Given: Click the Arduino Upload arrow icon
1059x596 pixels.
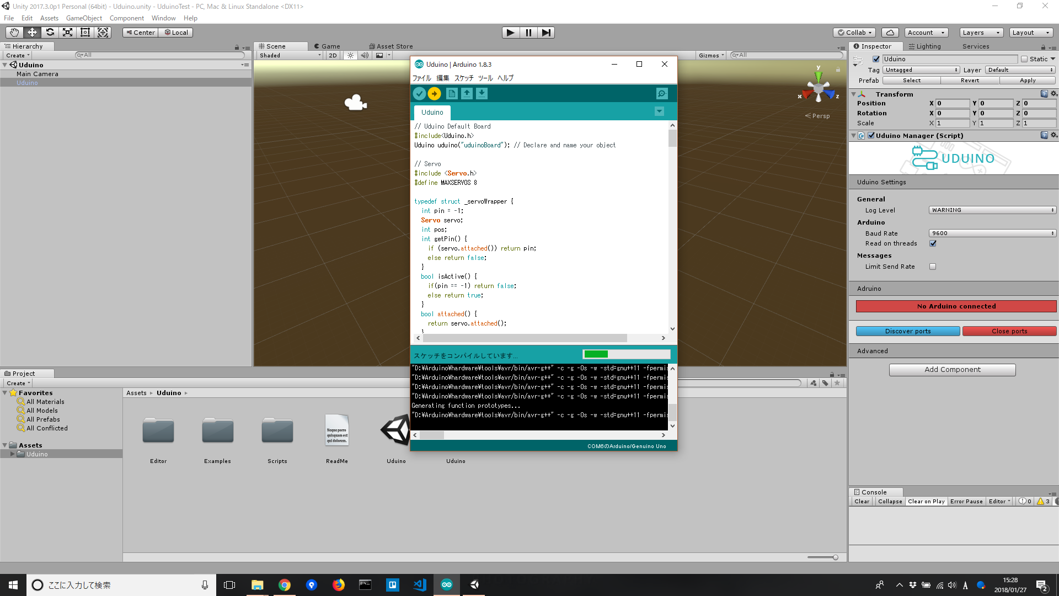Looking at the screenshot, I should click(435, 94).
